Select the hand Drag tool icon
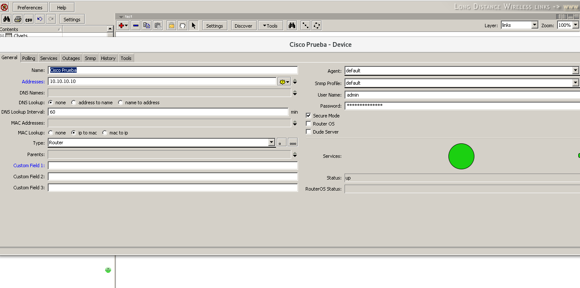Screen dimensions: 580x288 [x=182, y=26]
